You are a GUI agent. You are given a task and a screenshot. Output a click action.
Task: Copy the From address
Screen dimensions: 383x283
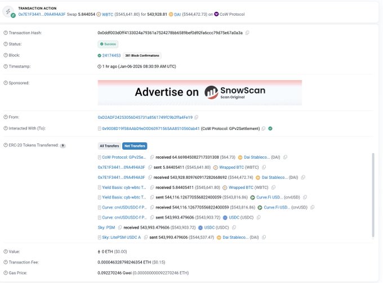[x=197, y=117]
